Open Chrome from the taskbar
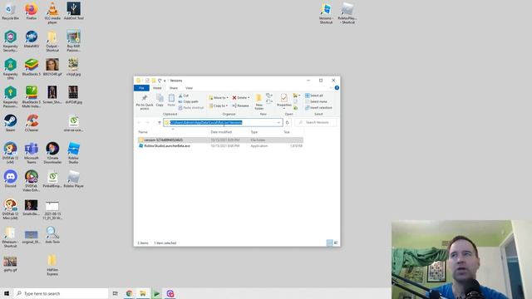This screenshot has height=299, width=532. click(x=130, y=293)
